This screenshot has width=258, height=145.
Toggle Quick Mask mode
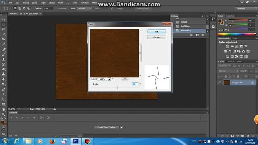(x=4, y=129)
